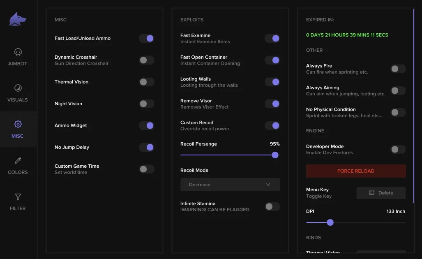Disable Fast Load/Unload Ammo toggle
Viewport: 422px width, 259px height.
(x=147, y=38)
